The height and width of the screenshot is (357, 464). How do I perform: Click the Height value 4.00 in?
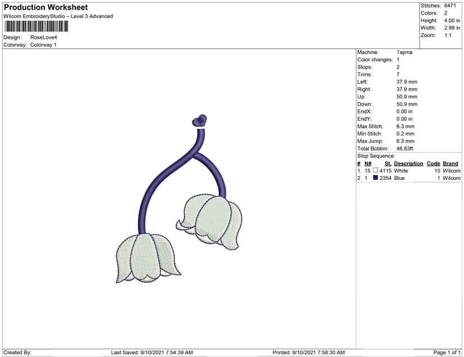tap(452, 20)
